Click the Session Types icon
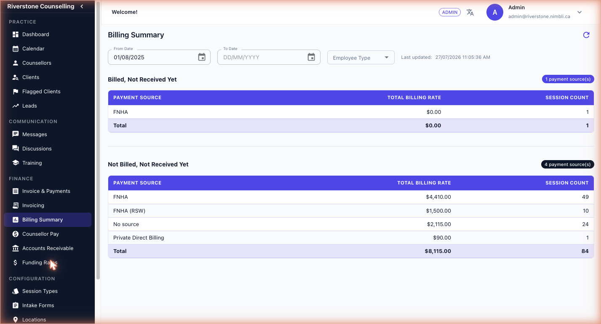 click(x=16, y=291)
